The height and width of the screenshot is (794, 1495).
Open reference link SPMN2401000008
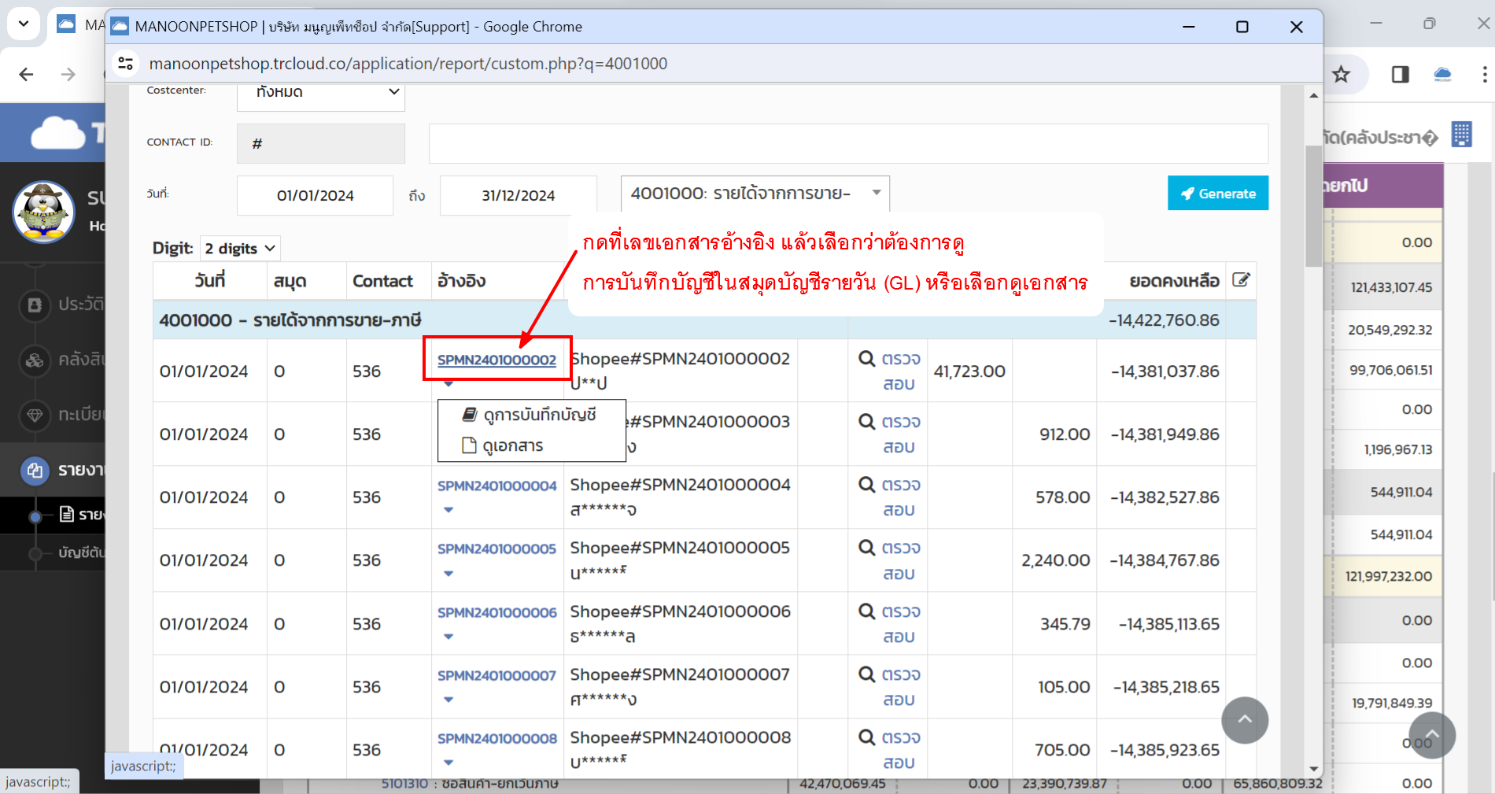pyautogui.click(x=496, y=738)
